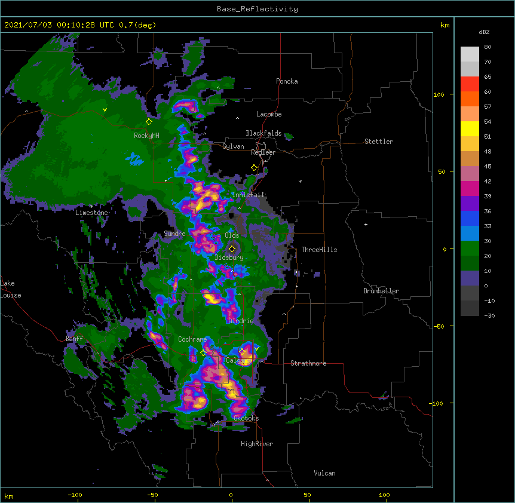Click the white caret marker west of Lacombe
Image resolution: width=515 pixels, height=503 pixels.
point(237,118)
